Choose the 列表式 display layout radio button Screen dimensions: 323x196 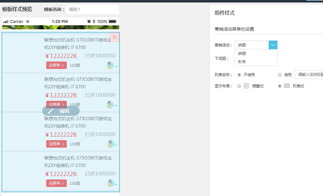point(280,86)
